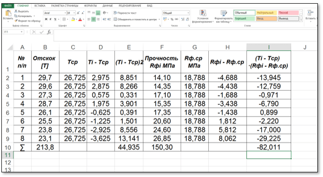Toggle underline (Ч) formatting
The height and width of the screenshot is (177, 323).
click(x=55, y=19)
